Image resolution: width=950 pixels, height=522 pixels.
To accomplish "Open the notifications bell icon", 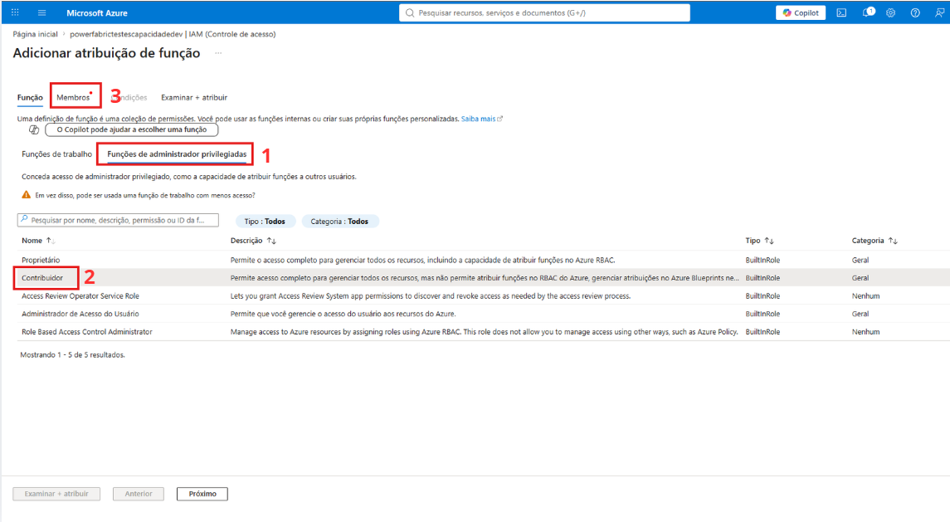I will tap(868, 12).
